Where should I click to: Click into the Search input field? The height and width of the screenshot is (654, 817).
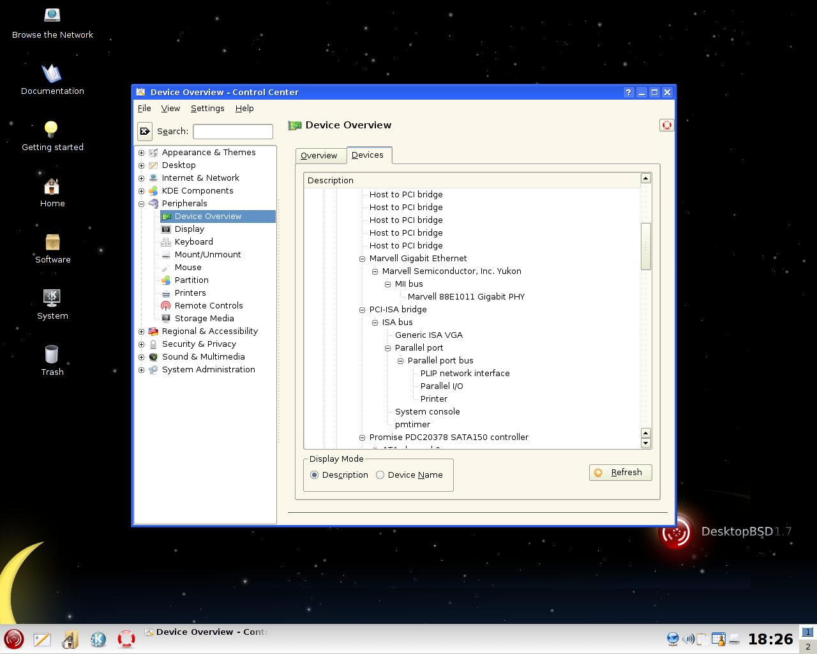[233, 132]
